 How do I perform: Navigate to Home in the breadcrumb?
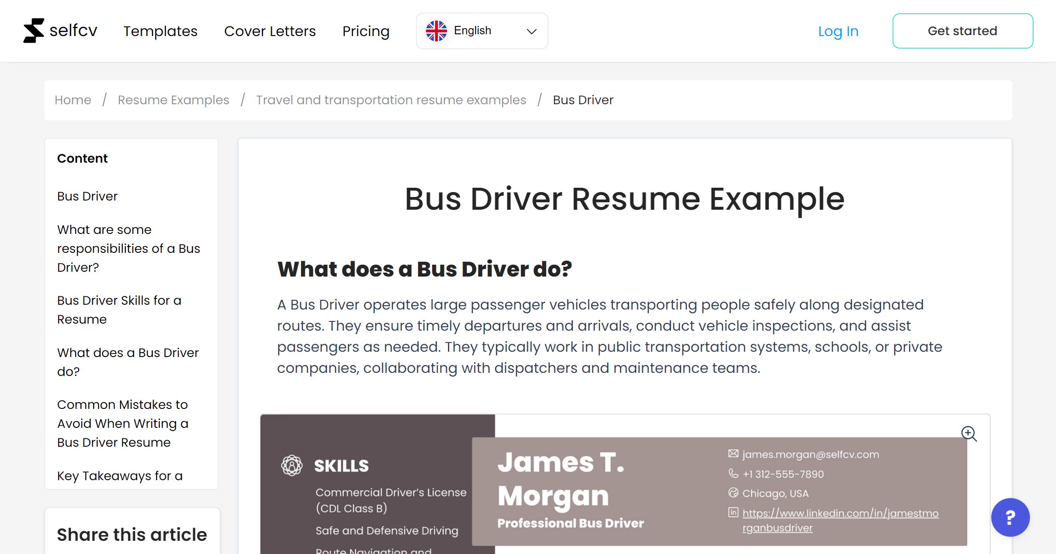[x=73, y=100]
